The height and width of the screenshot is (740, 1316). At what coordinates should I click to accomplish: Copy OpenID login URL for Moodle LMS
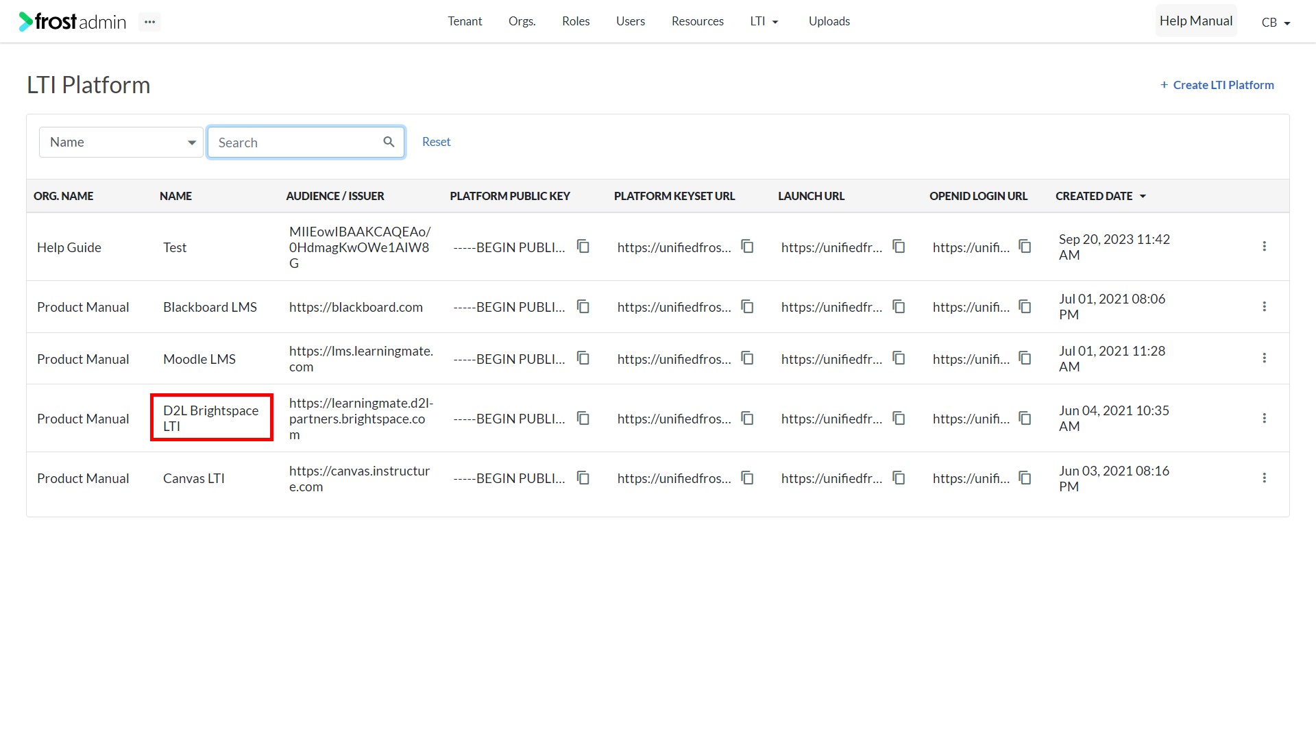(x=1025, y=358)
